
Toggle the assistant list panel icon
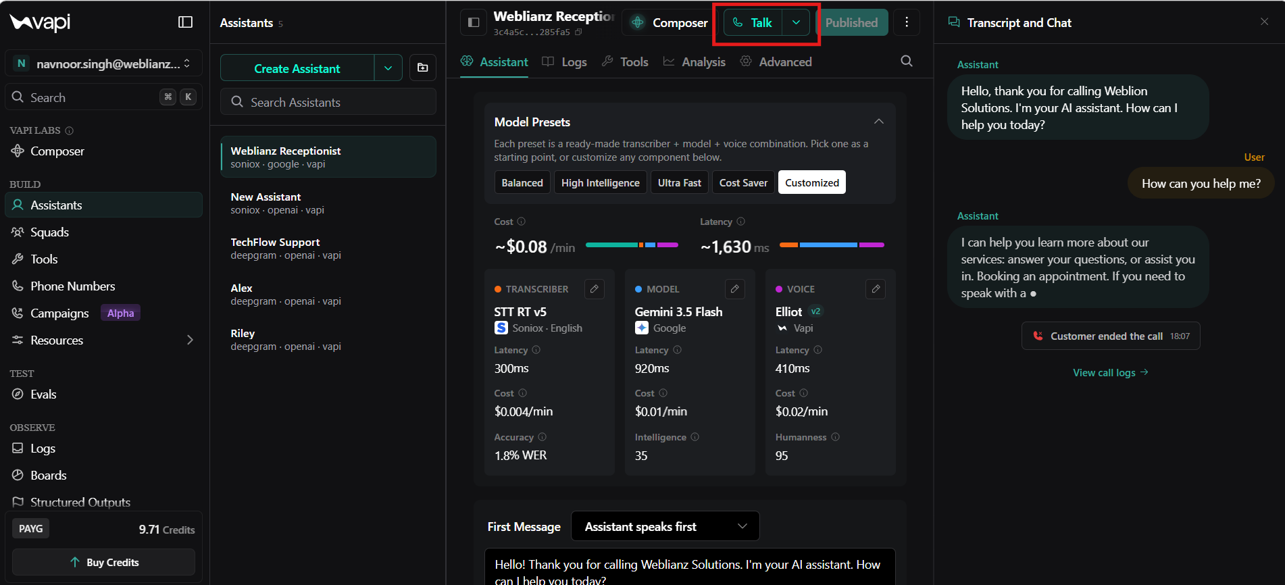(x=474, y=22)
